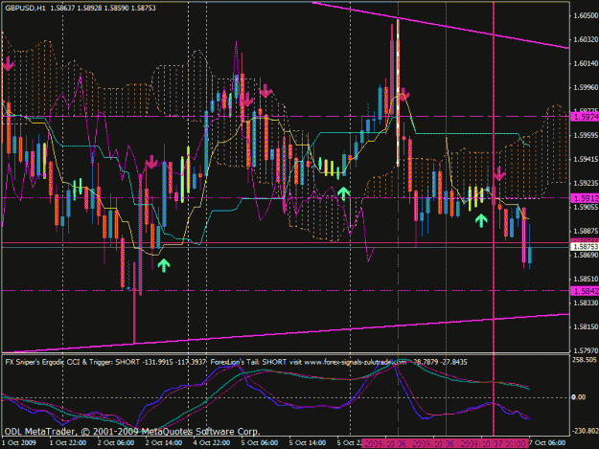Click the 5 Oct 14:00 time axis label
The height and width of the screenshot is (449, 599).
pyautogui.click(x=308, y=443)
